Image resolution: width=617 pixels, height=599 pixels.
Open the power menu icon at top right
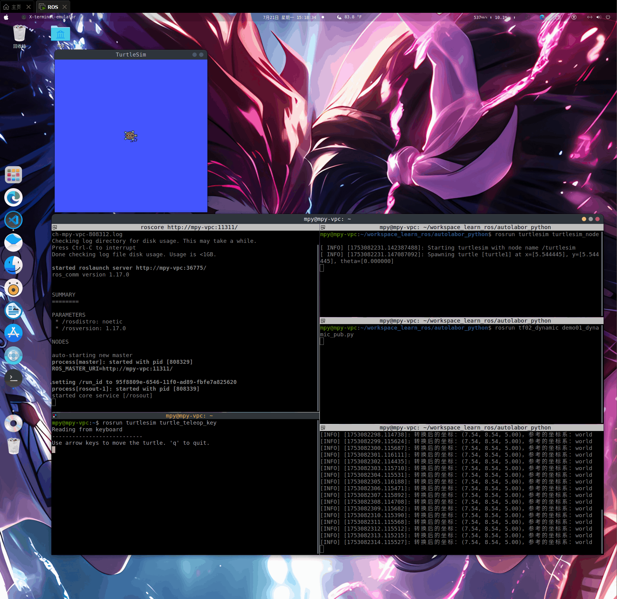tap(608, 17)
